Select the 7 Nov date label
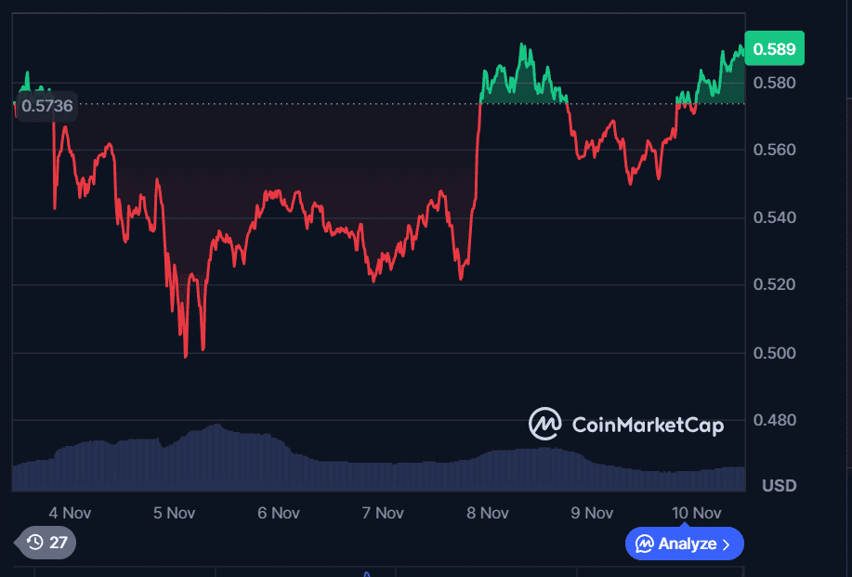The height and width of the screenshot is (577, 852). pos(383,513)
